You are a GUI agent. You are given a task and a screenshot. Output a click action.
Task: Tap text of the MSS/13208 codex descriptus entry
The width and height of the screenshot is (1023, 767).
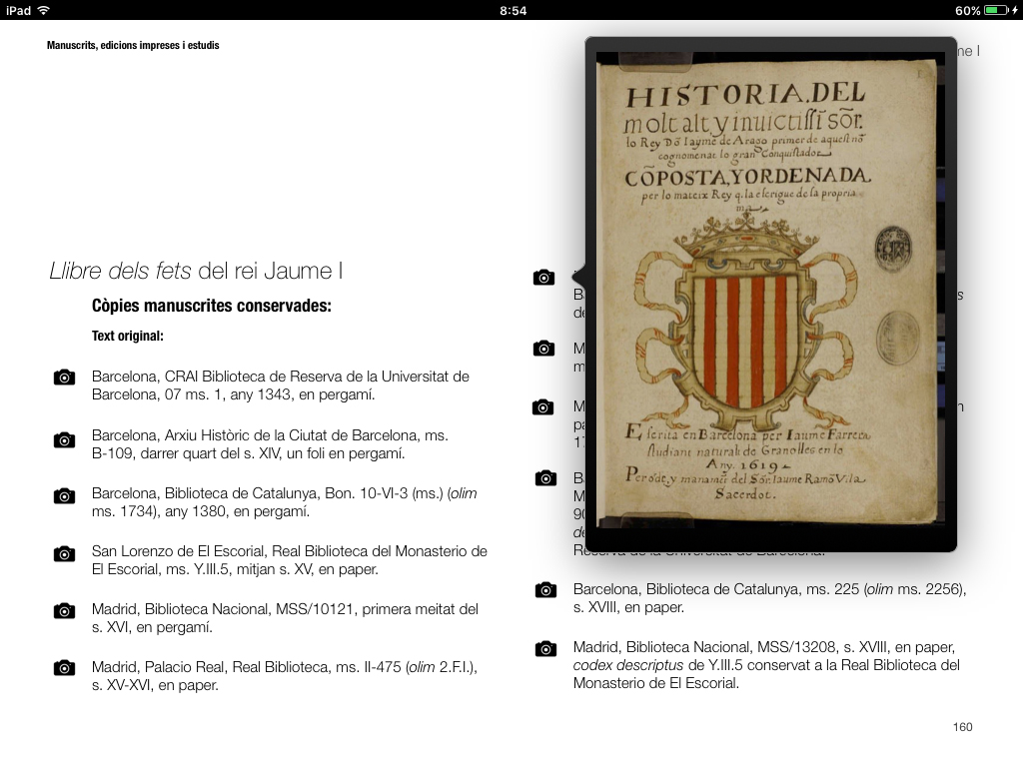tap(765, 665)
